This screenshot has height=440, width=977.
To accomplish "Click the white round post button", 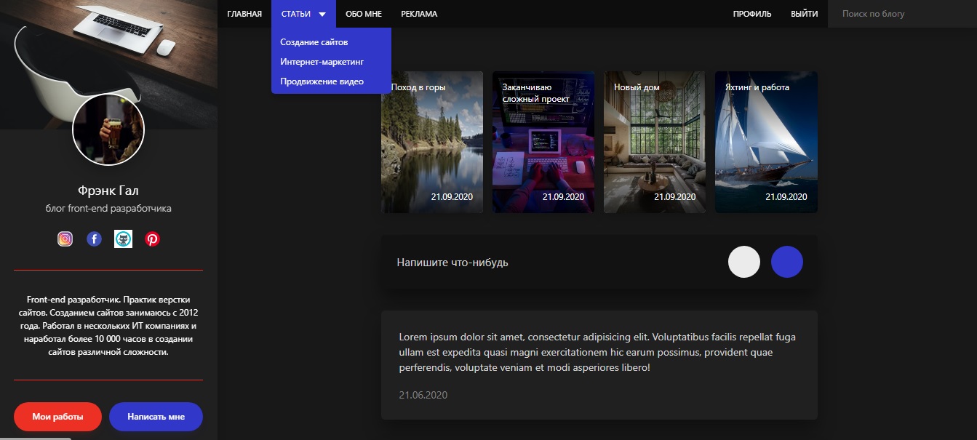I will (x=744, y=262).
